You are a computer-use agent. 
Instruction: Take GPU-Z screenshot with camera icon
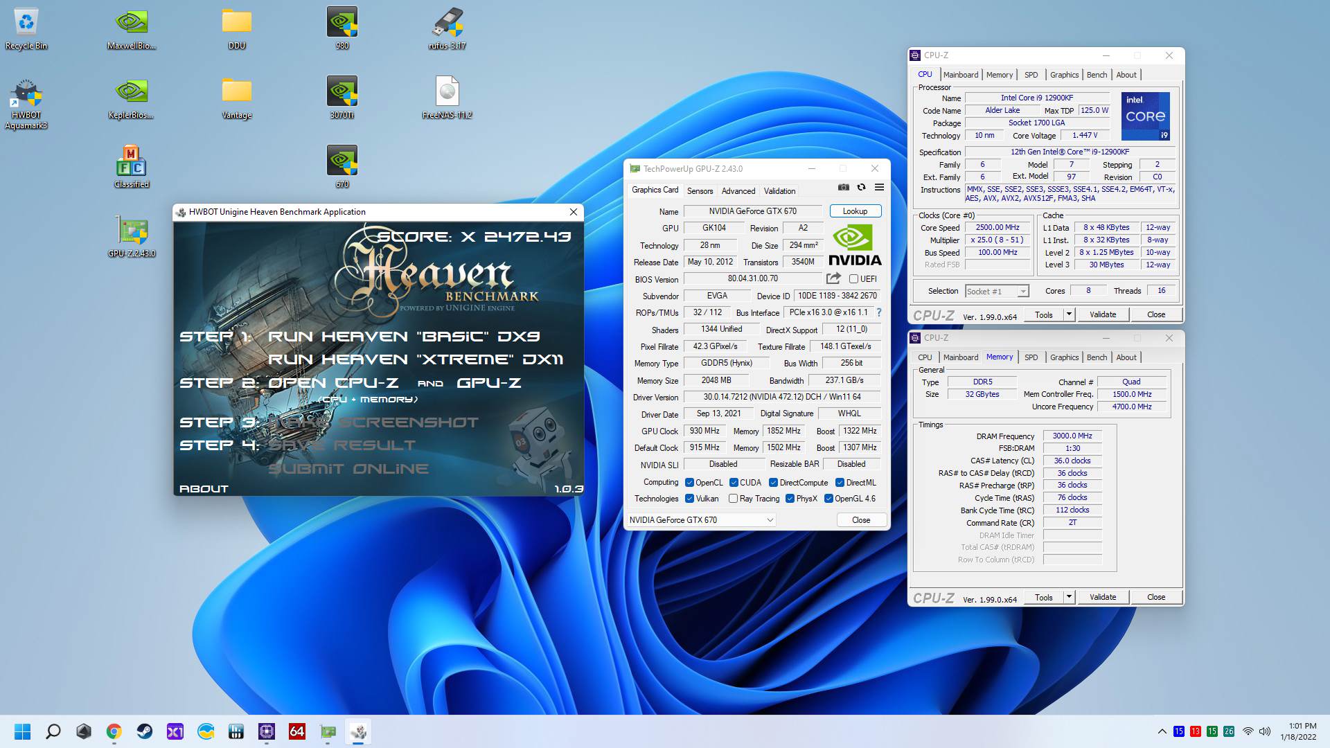click(x=843, y=188)
